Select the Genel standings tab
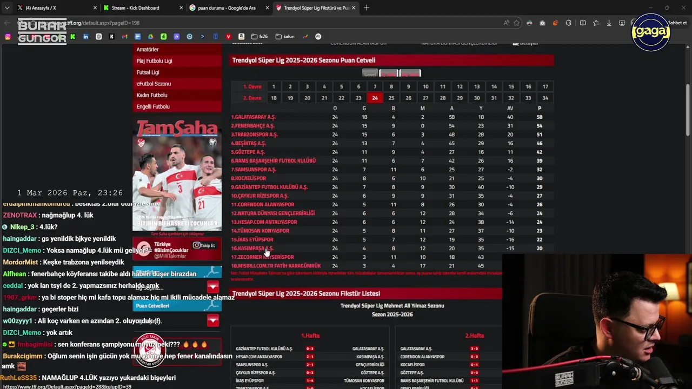 [x=370, y=73]
